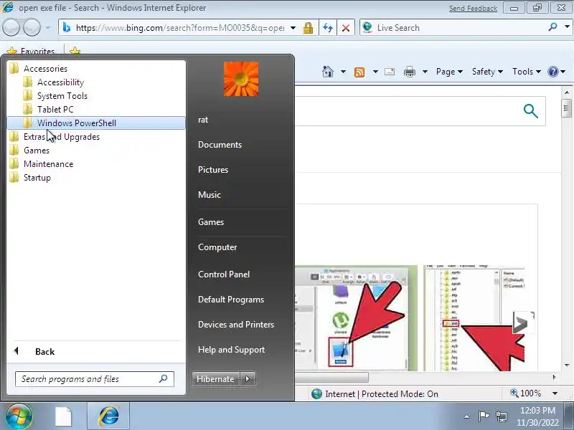Click the Home icon in command bar
The height and width of the screenshot is (430, 574).
click(328, 71)
